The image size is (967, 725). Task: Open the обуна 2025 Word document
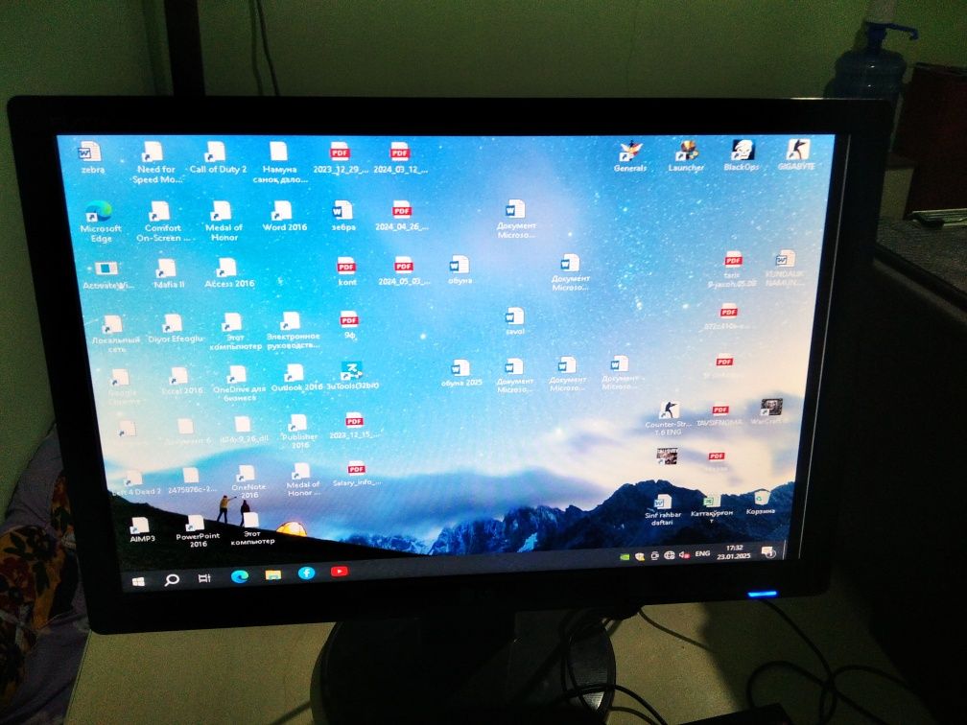(x=461, y=373)
